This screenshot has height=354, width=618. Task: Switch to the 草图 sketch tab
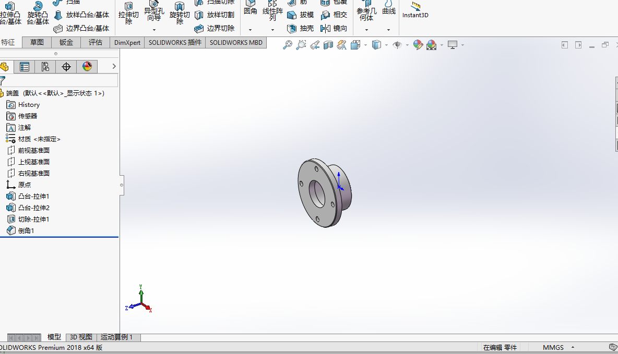37,42
